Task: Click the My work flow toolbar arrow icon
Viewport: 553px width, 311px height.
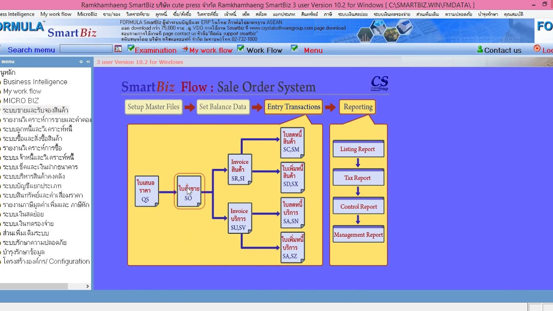Action: (185, 49)
